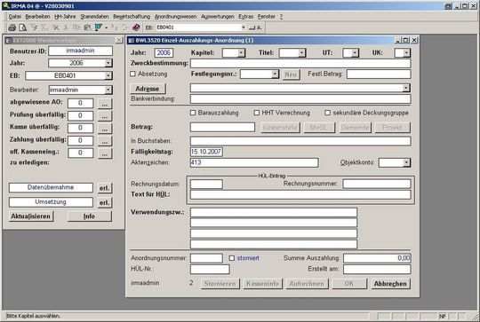This screenshot has width=480, height=322.
Task: Click the Aktenzeichen field showing 413
Action: [x=254, y=162]
